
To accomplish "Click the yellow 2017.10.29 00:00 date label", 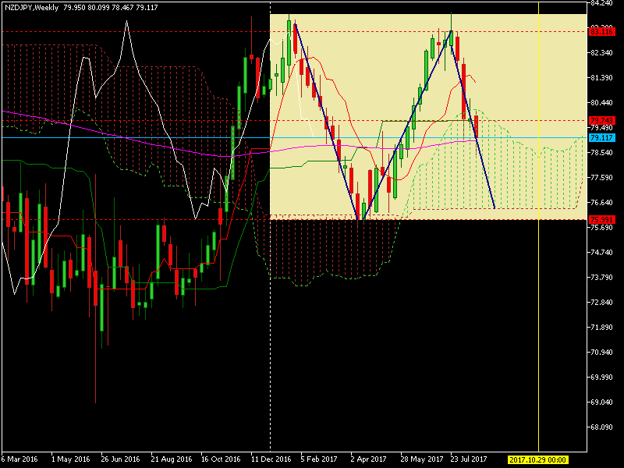I will (x=537, y=459).
